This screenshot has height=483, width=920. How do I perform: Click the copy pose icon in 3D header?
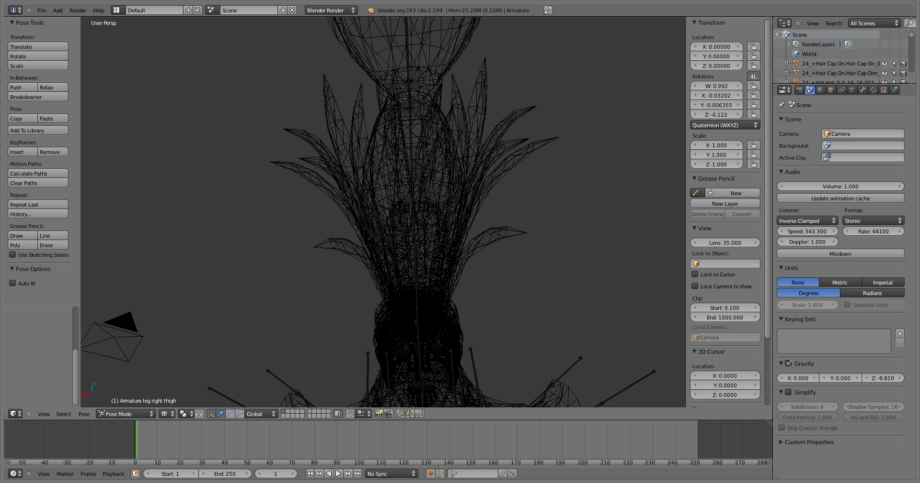tap(401, 414)
